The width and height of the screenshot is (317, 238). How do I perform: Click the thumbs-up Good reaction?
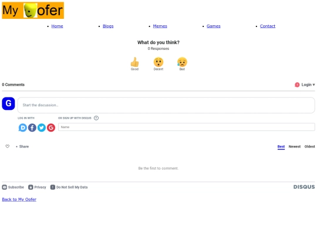coord(134,62)
